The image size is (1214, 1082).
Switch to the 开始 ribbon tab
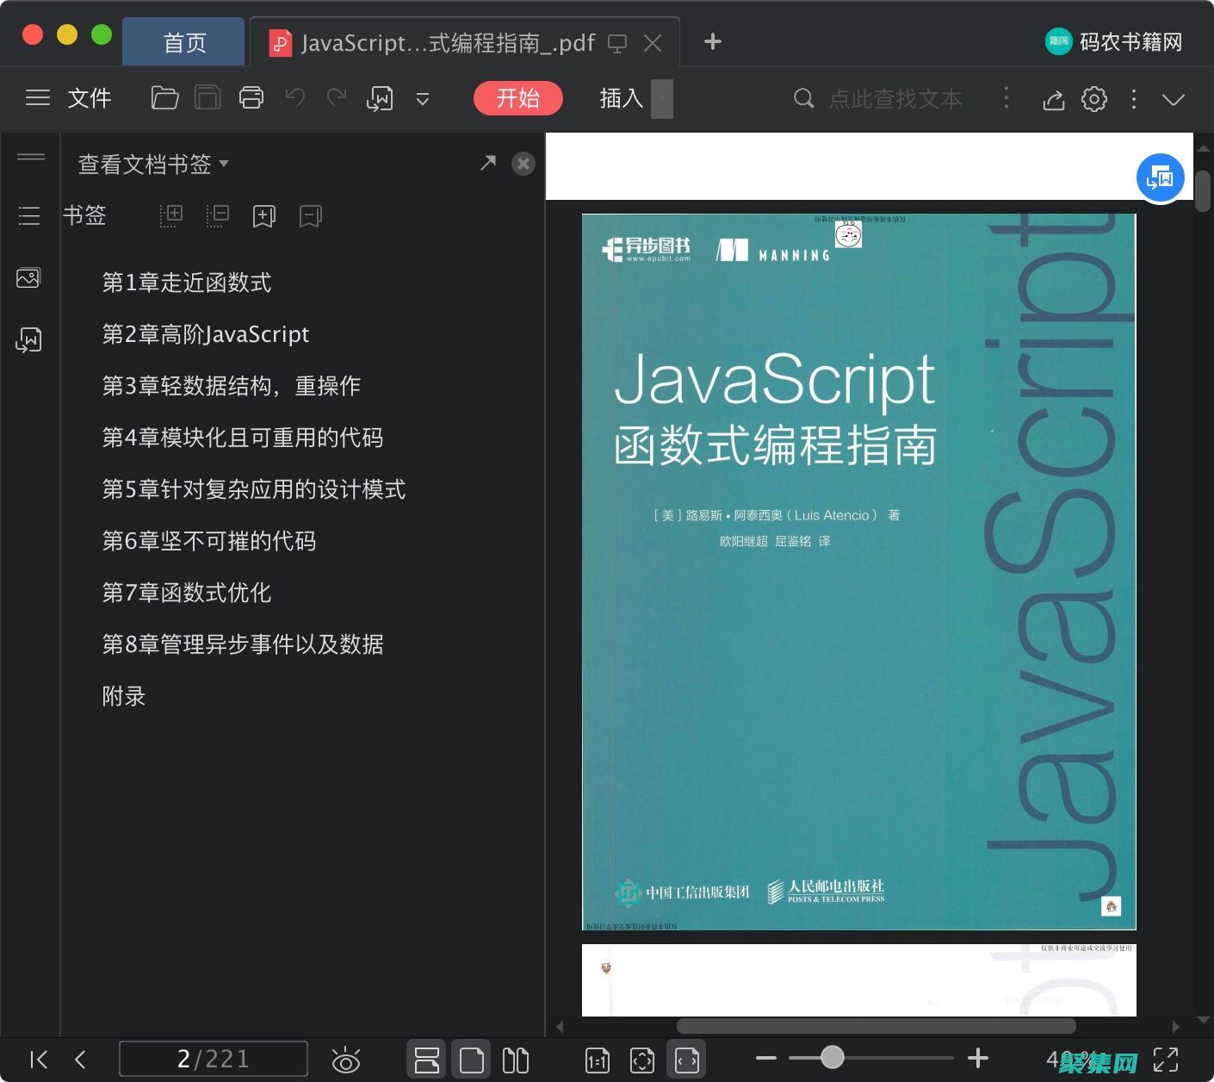coord(517,98)
